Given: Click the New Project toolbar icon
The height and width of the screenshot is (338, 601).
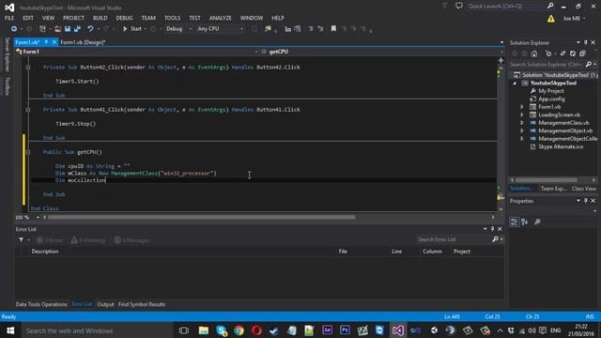Looking at the screenshot, I should [x=42, y=29].
